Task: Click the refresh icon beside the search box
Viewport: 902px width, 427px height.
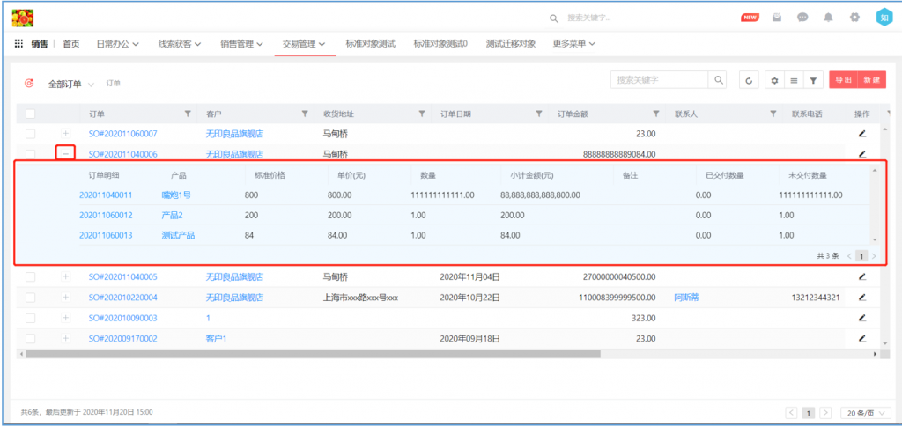Action: click(748, 81)
